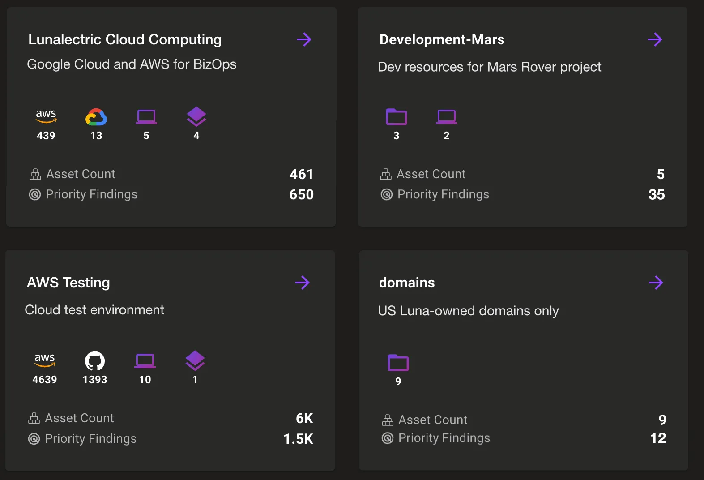Click AWS icon in Lunalectric Cloud Computing card
704x480 pixels.
coord(46,116)
